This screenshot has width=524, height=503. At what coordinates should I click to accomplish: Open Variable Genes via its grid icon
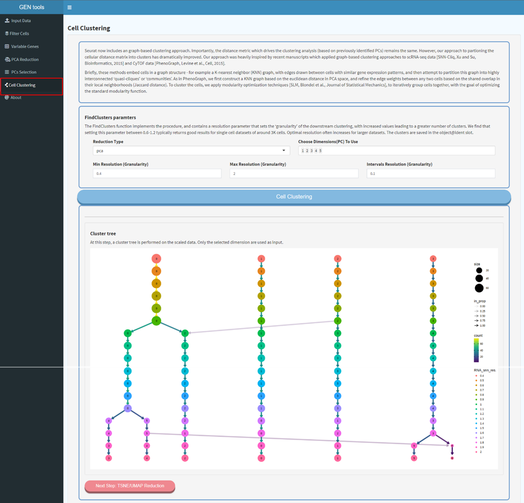[7, 46]
